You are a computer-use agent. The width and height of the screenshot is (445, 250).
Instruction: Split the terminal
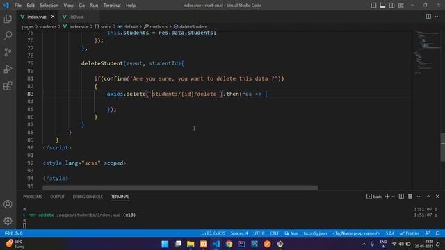click(x=401, y=196)
